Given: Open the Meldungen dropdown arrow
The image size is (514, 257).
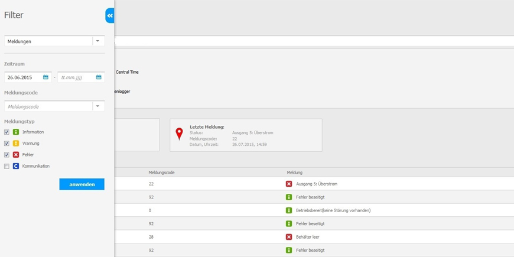Looking at the screenshot, I should point(97,41).
